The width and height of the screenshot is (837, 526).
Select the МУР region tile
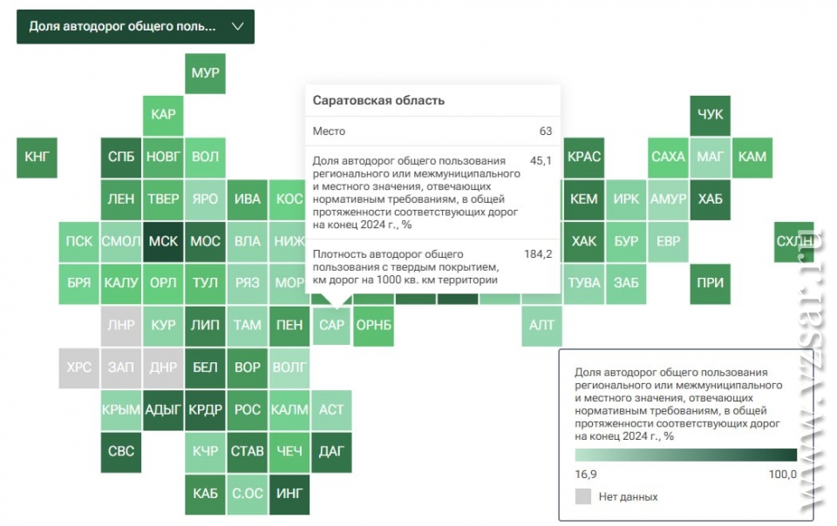point(205,73)
